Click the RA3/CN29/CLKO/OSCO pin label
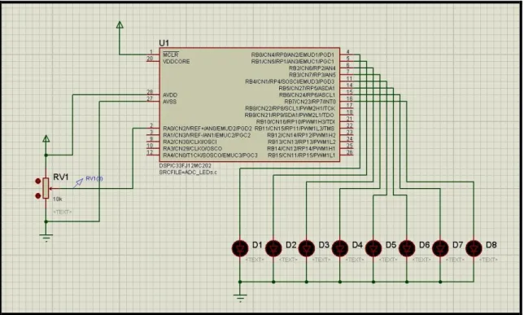 point(192,148)
